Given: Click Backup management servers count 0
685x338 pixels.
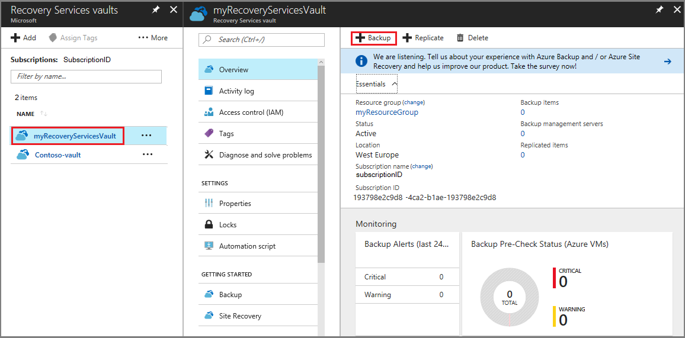Looking at the screenshot, I should click(x=523, y=133).
